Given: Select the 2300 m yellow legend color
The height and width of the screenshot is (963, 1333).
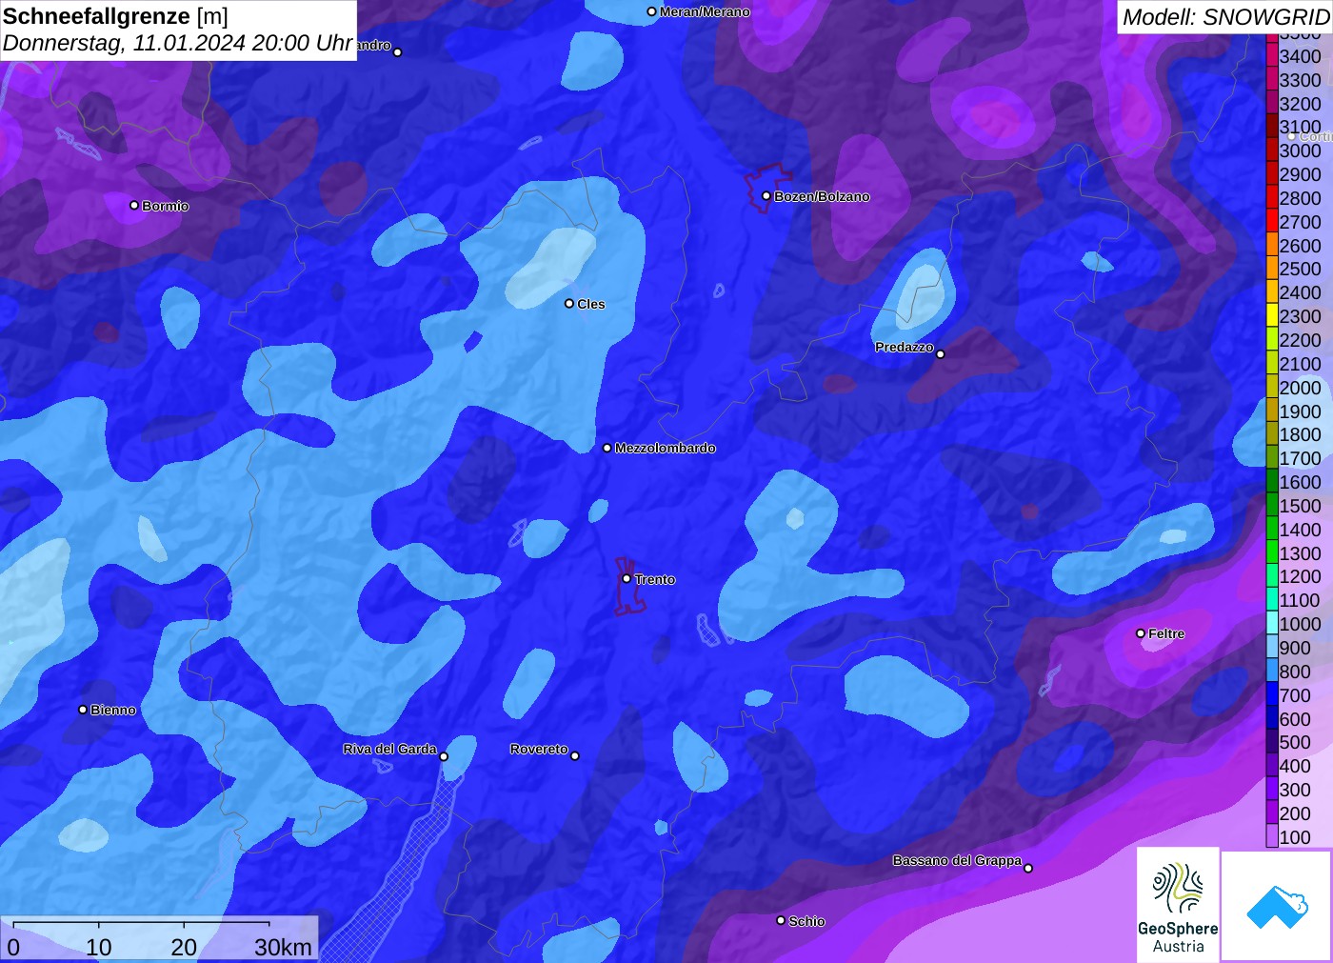Looking at the screenshot, I should (1272, 316).
